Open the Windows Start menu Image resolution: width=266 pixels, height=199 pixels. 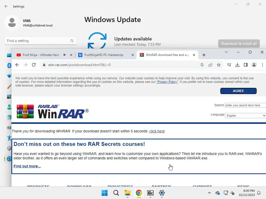click(104, 193)
